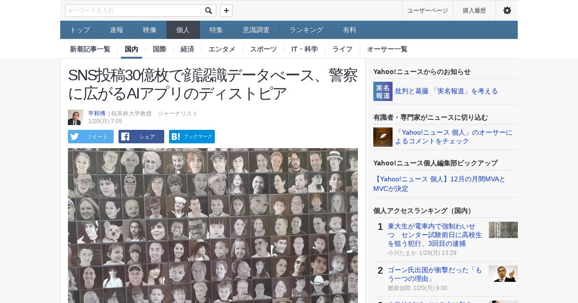Click the article headline SNS投稿30億枚
The image size is (578, 303).
pos(213,84)
